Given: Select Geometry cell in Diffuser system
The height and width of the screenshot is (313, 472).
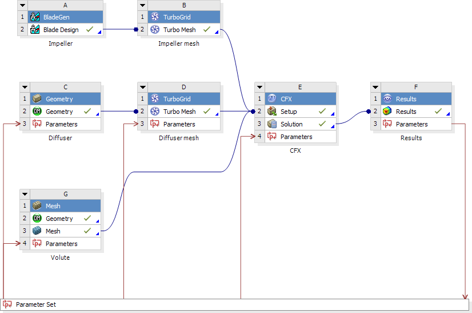Looking at the screenshot, I should click(x=65, y=111).
